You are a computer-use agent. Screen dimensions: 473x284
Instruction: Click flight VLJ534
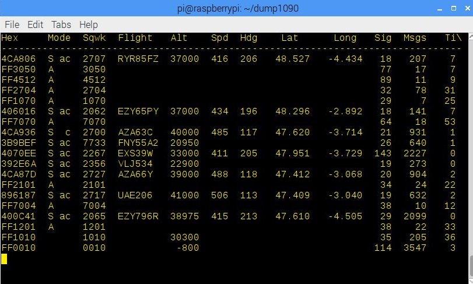(135, 164)
